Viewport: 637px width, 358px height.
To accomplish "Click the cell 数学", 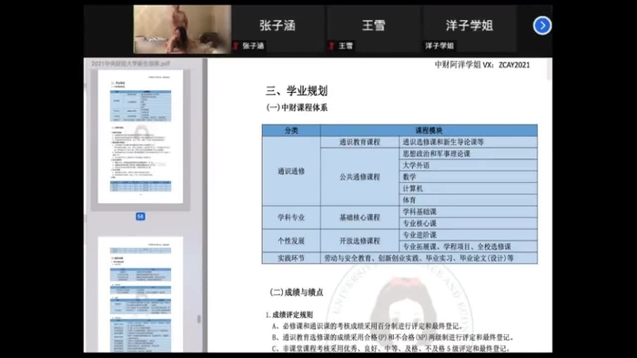I will (x=468, y=177).
